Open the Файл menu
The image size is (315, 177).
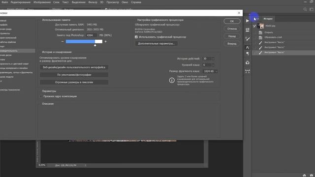click(4, 2)
